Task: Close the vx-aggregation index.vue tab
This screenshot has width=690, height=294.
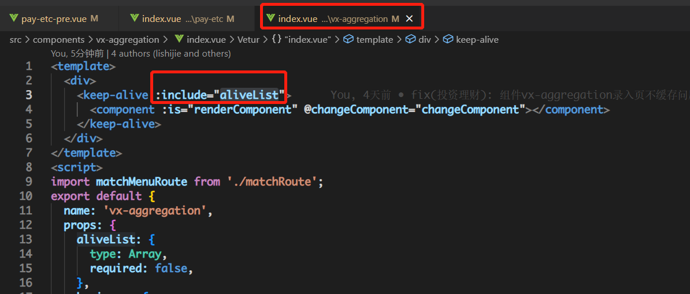Action: [x=409, y=19]
